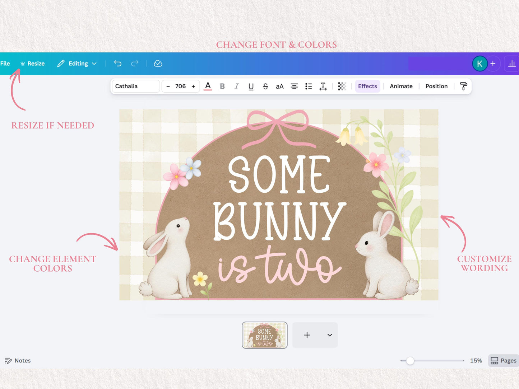Increase font size with plus
Screen dimensions: 519x389
[193, 86]
